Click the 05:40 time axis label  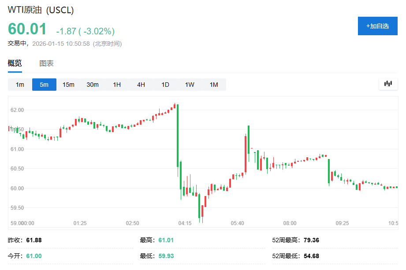[x=237, y=223]
